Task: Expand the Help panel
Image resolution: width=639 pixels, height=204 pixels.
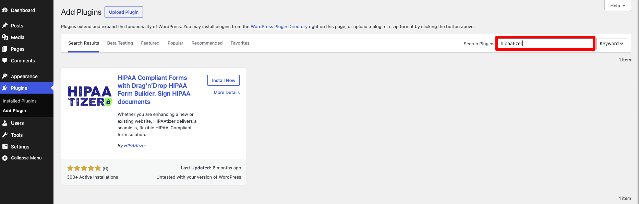Action: click(x=618, y=5)
